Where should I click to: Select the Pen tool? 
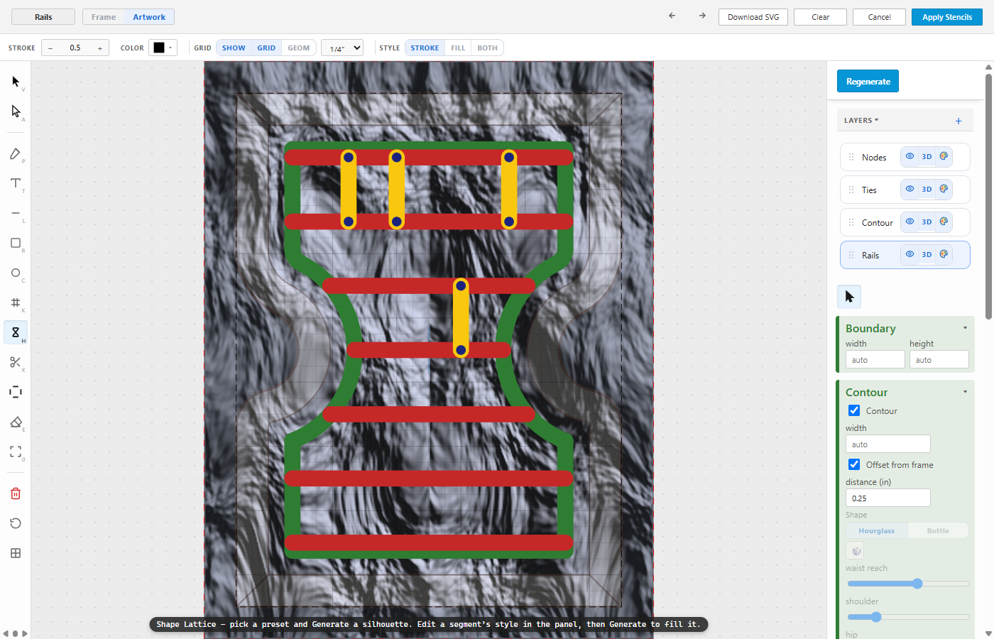click(x=16, y=153)
